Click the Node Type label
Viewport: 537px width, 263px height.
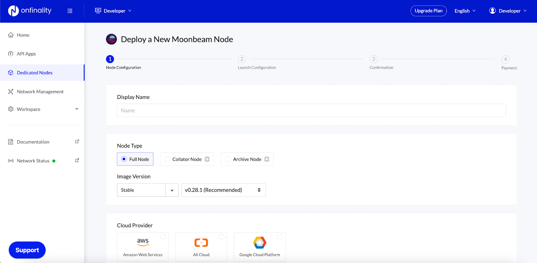[x=130, y=146]
